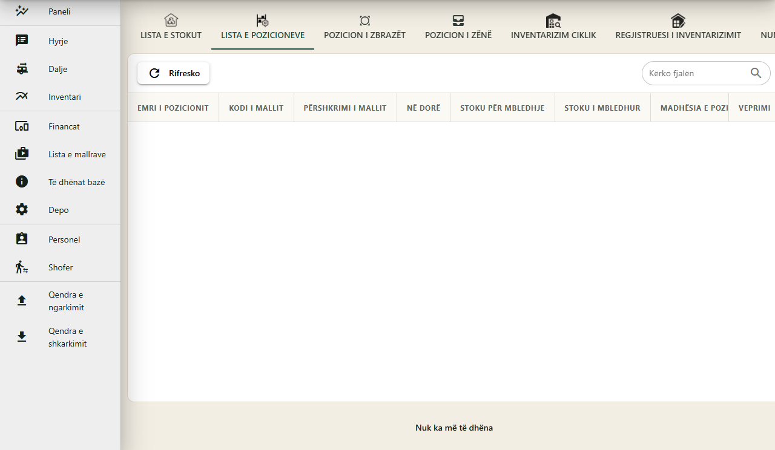Screen dimensions: 775x450
Task: Open Paneli in the sidebar
Action: (60, 11)
